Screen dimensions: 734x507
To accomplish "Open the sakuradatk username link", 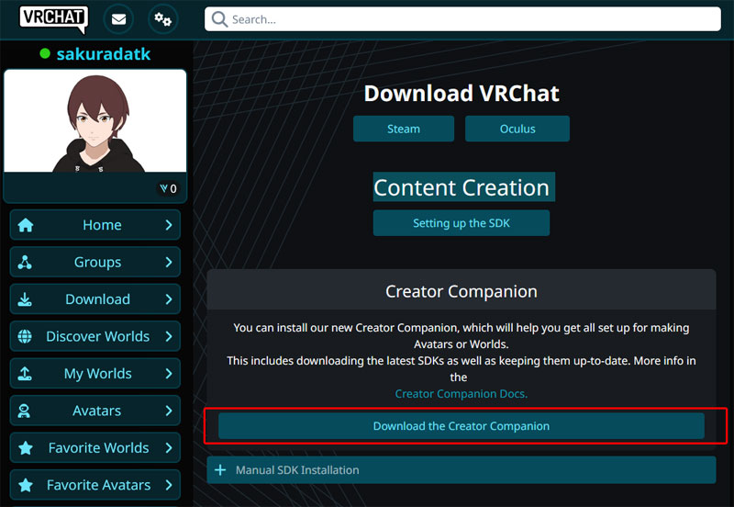I will (104, 54).
